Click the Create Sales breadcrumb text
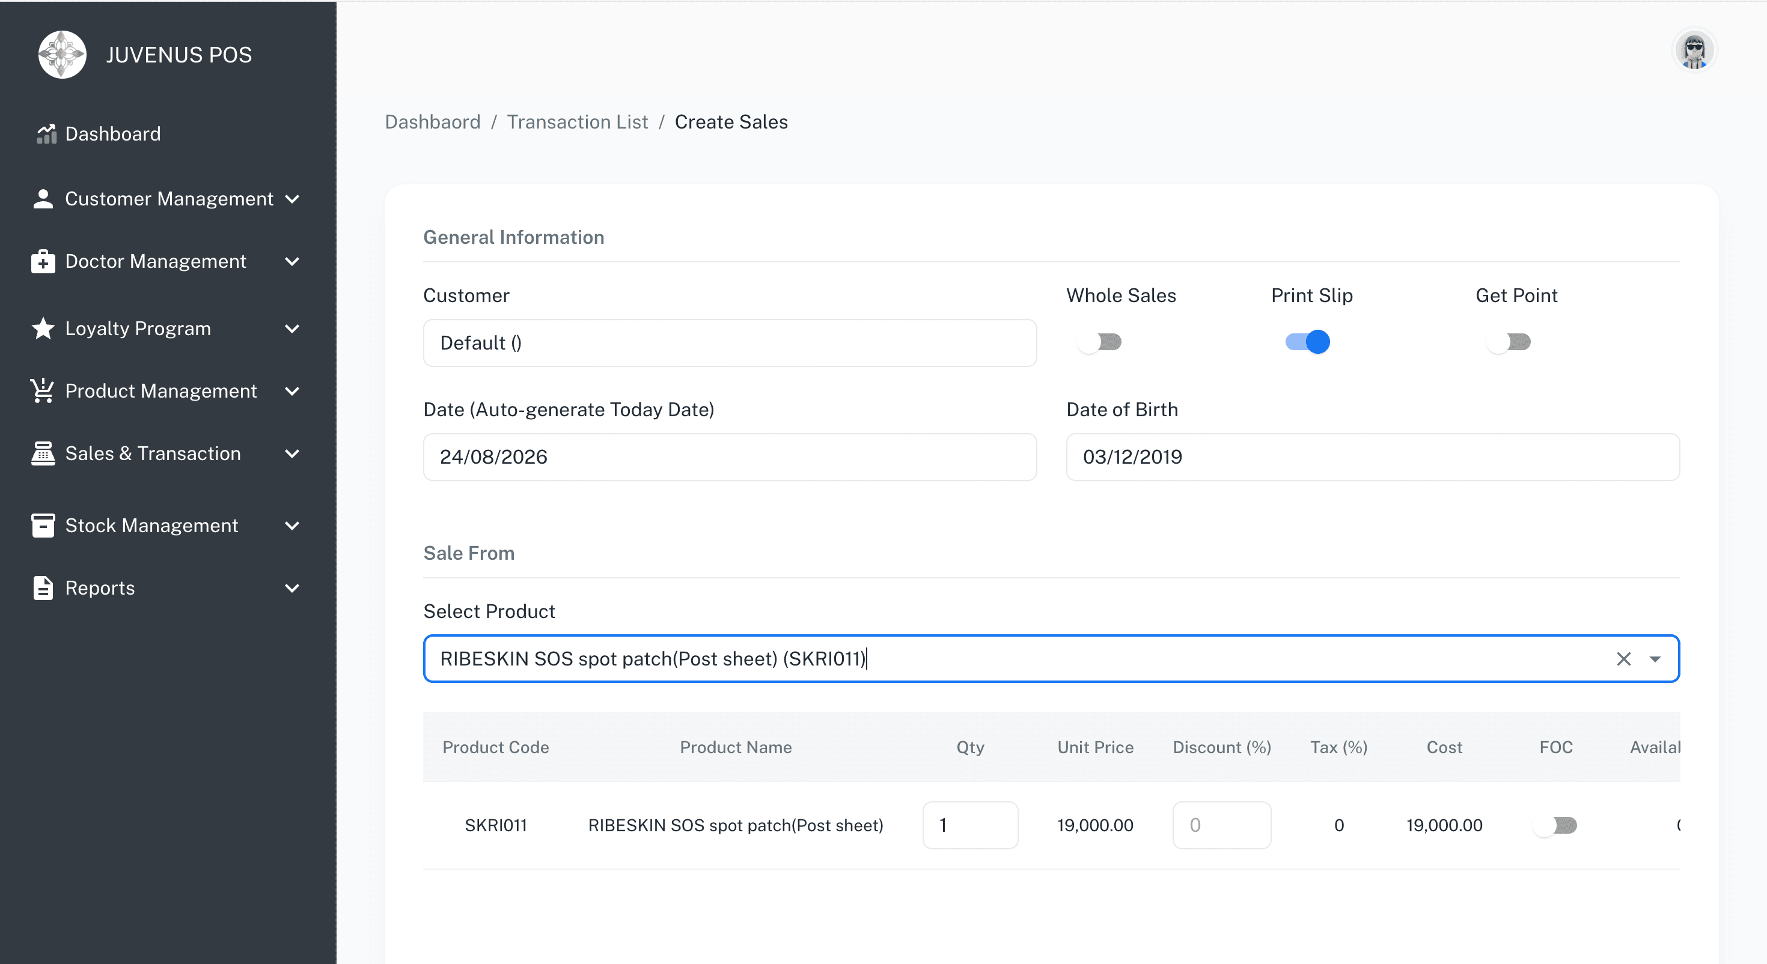This screenshot has height=964, width=1767. [731, 121]
